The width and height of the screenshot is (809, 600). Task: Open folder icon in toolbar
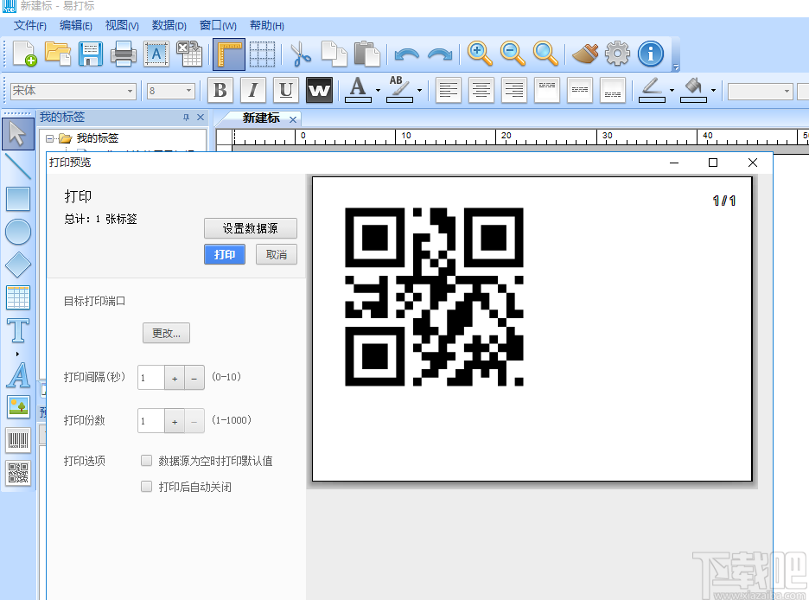click(x=57, y=54)
